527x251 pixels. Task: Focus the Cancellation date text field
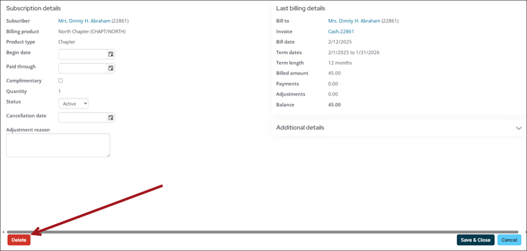pyautogui.click(x=83, y=118)
